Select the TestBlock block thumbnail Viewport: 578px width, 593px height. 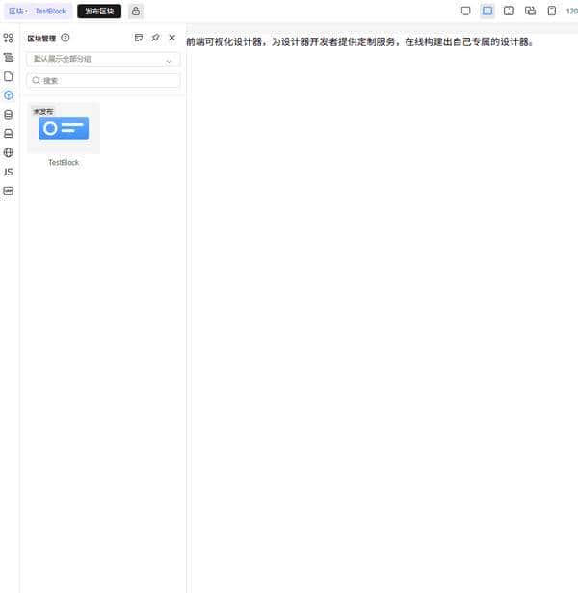[x=64, y=128]
